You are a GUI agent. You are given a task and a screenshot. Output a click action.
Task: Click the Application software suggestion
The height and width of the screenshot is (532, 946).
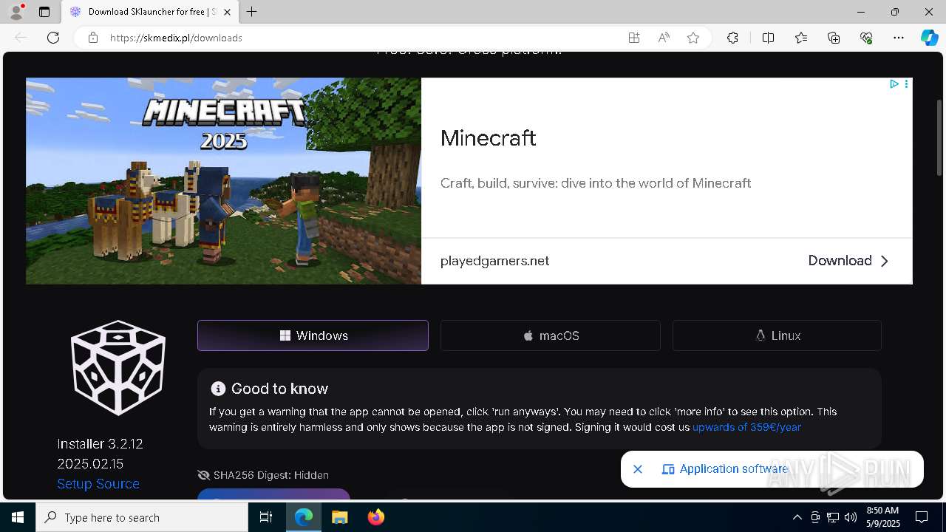tap(725, 469)
